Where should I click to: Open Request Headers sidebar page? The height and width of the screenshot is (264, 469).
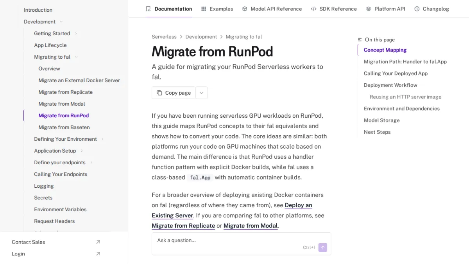(x=54, y=221)
